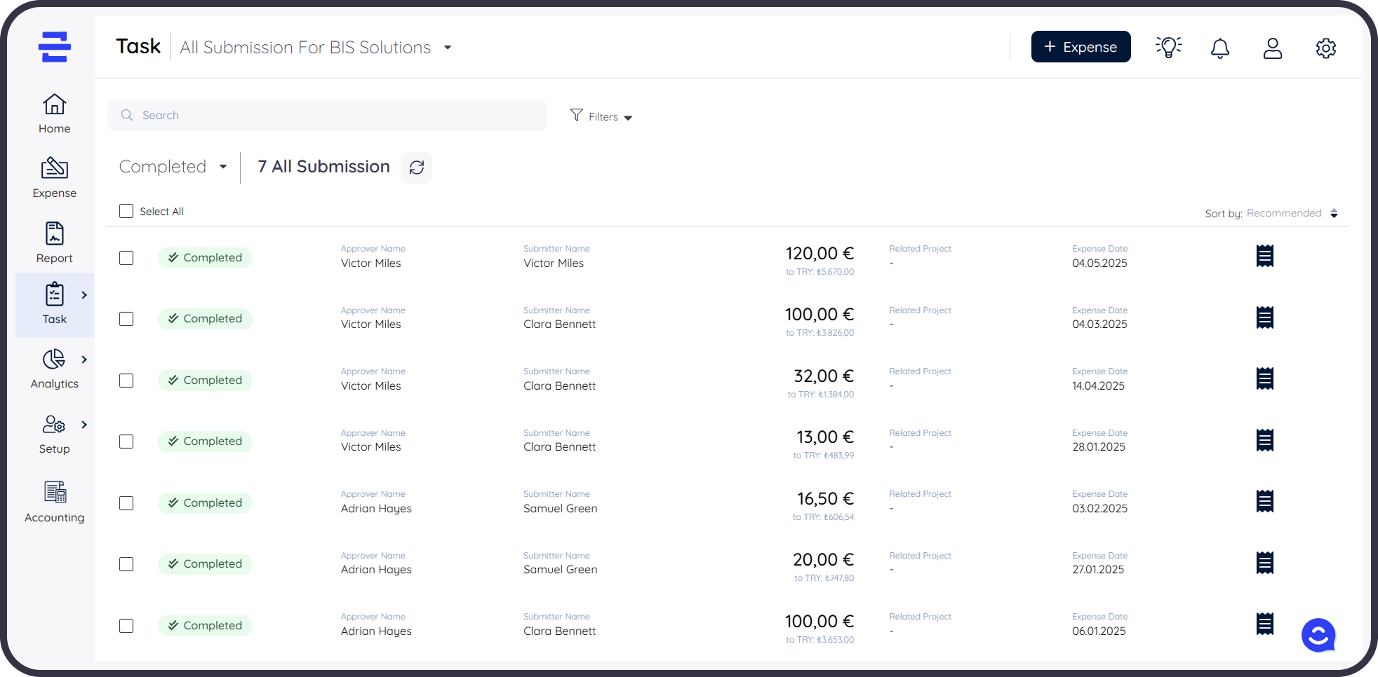Open Accounting from the sidebar
Image resolution: width=1378 pixels, height=677 pixels.
click(55, 502)
